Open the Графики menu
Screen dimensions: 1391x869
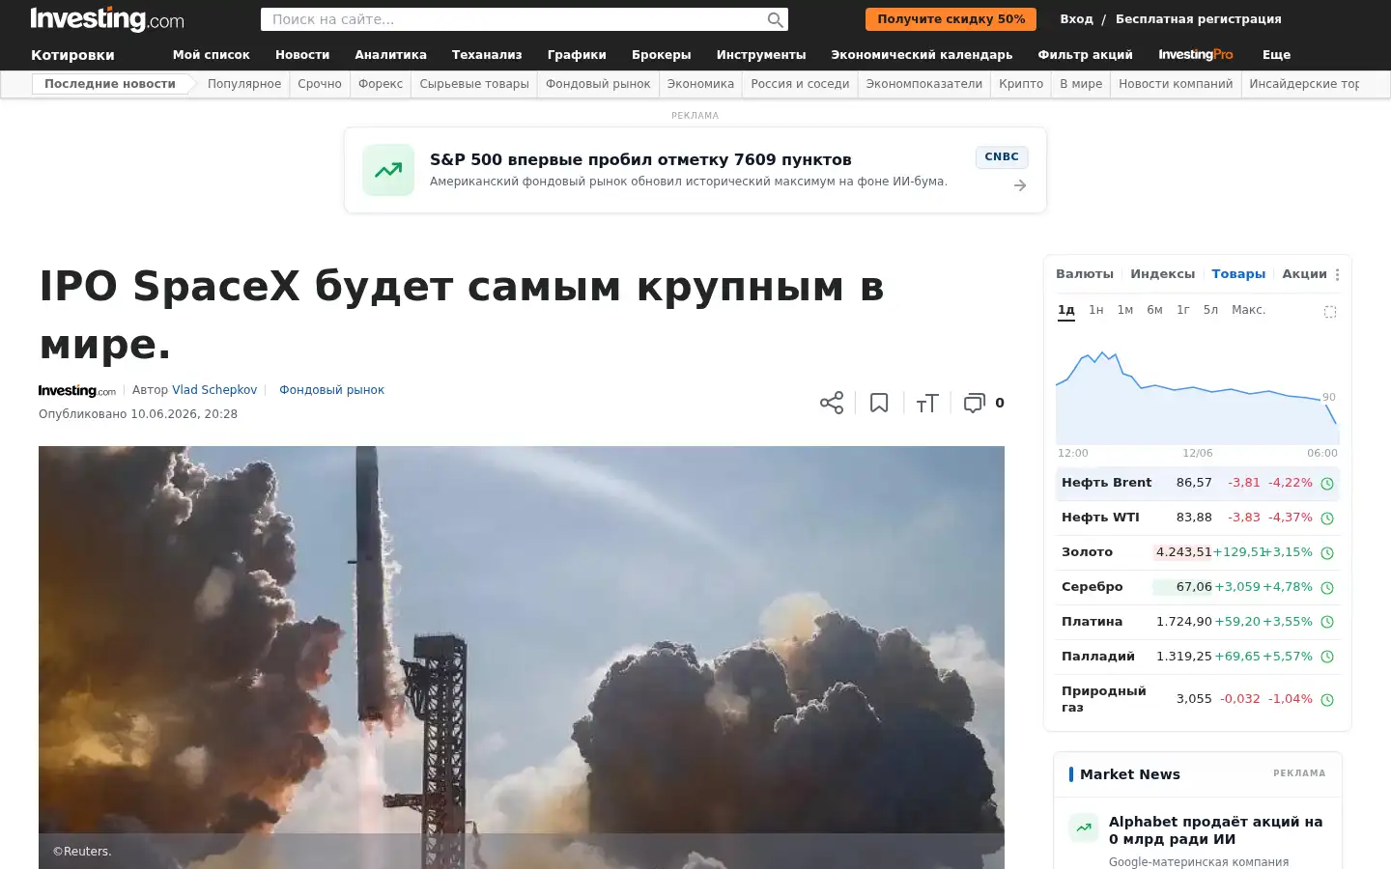click(577, 55)
